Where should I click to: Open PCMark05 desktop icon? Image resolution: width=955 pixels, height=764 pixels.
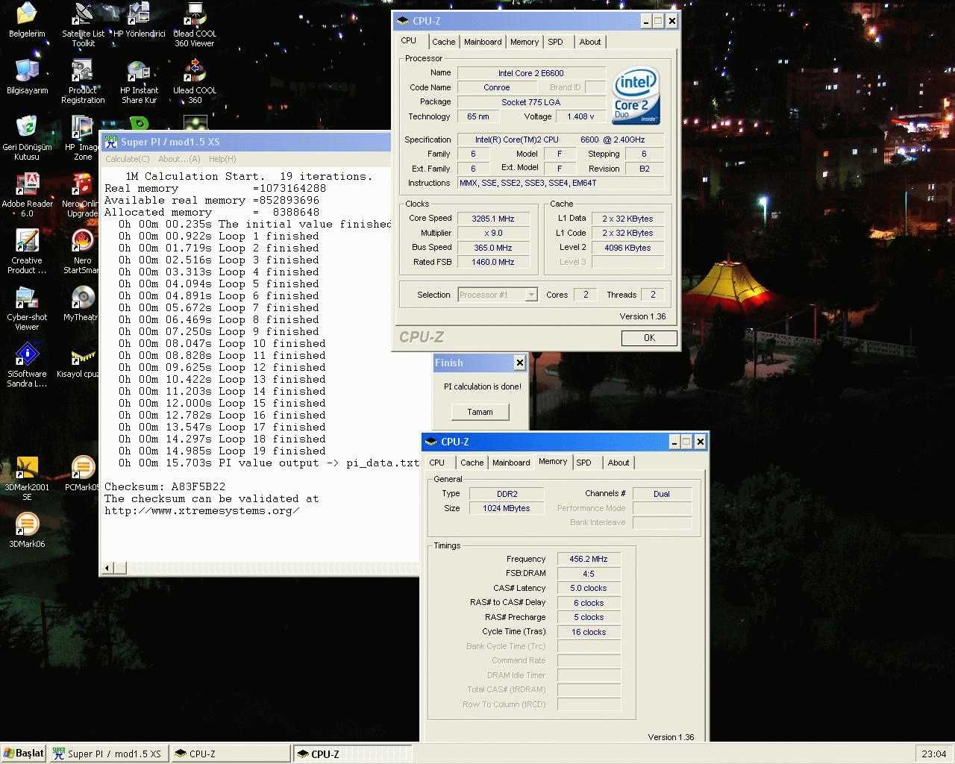click(x=82, y=474)
